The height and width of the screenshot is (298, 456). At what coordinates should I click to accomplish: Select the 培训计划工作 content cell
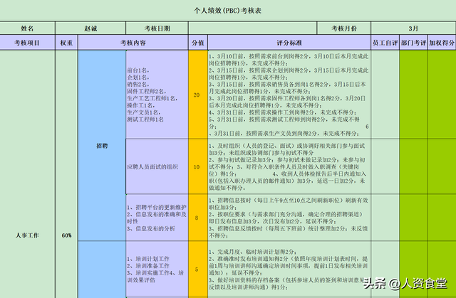pyautogui.click(x=157, y=269)
